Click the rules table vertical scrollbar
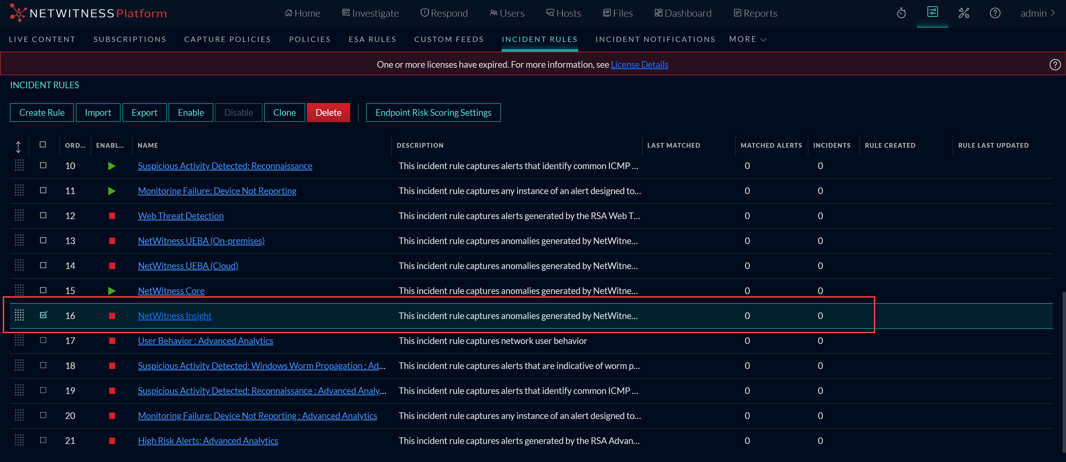This screenshot has height=462, width=1066. tap(1064, 372)
